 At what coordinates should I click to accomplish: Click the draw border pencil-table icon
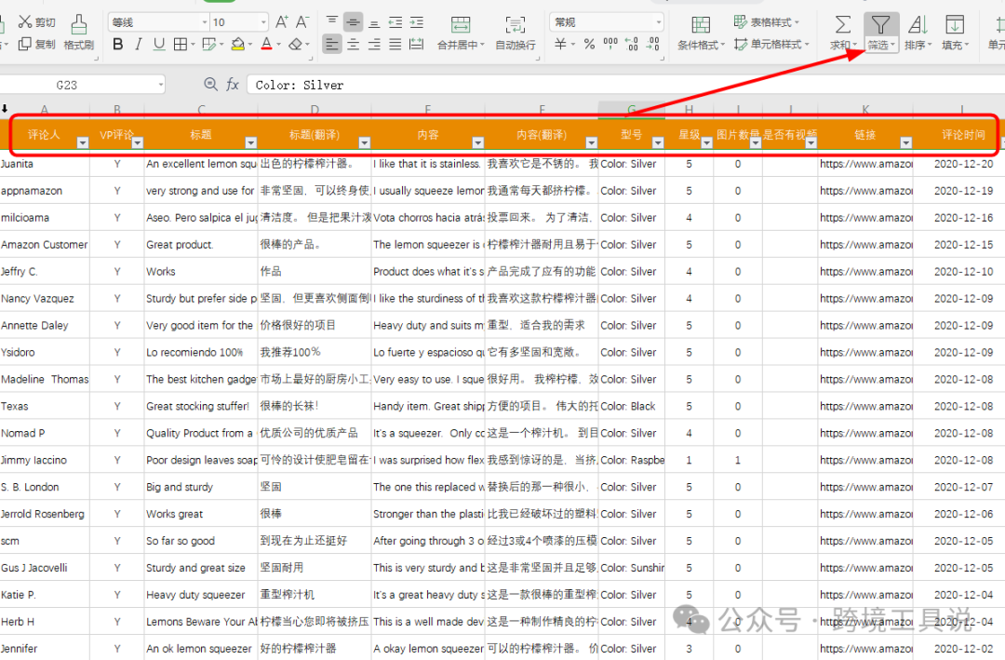coord(208,45)
